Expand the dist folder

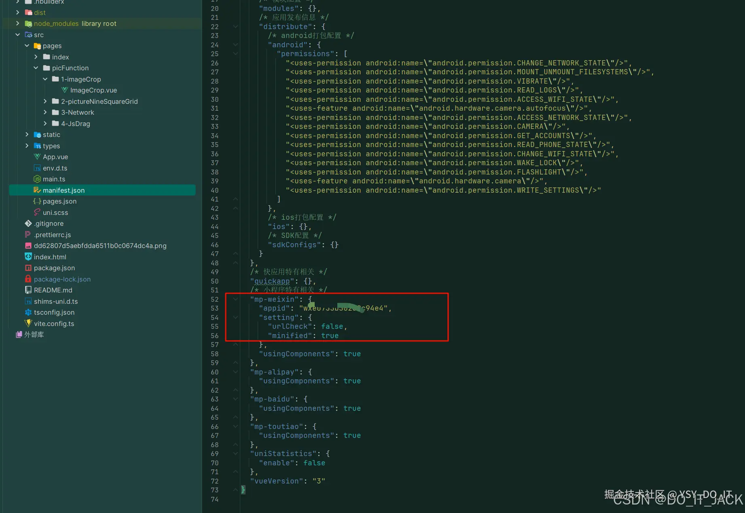pyautogui.click(x=17, y=13)
